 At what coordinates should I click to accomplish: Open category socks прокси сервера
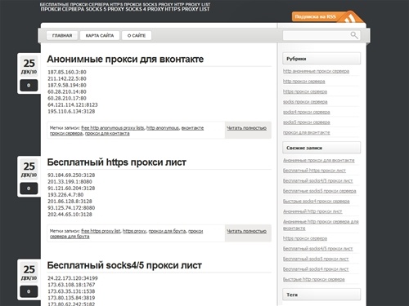[x=305, y=102]
